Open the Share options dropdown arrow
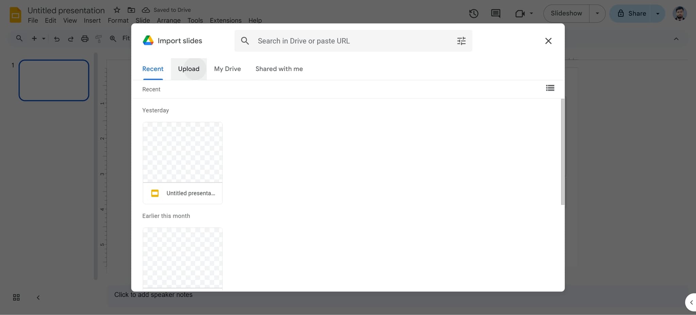The width and height of the screenshot is (696, 315). [x=658, y=14]
